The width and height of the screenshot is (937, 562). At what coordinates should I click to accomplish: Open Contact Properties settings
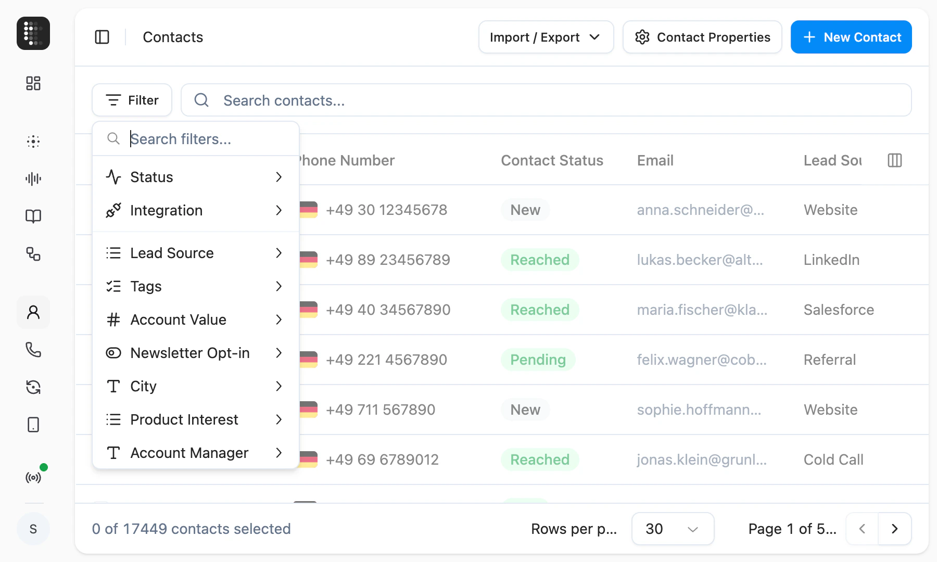coord(702,37)
